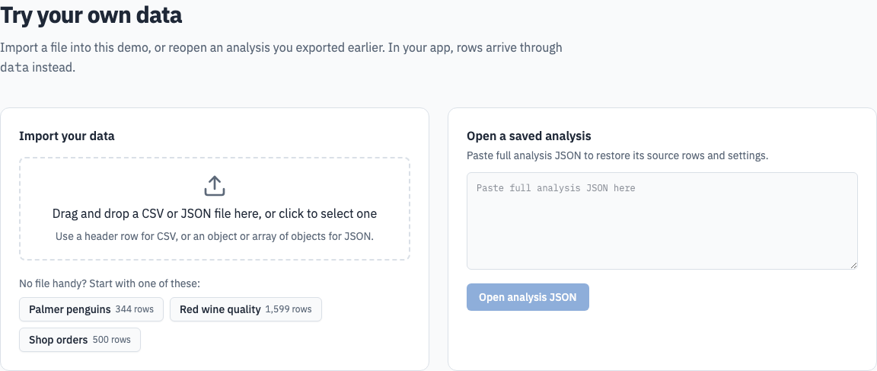Viewport: 877px width, 371px height.
Task: Click the textarea resize handle corner
Action: 853,265
